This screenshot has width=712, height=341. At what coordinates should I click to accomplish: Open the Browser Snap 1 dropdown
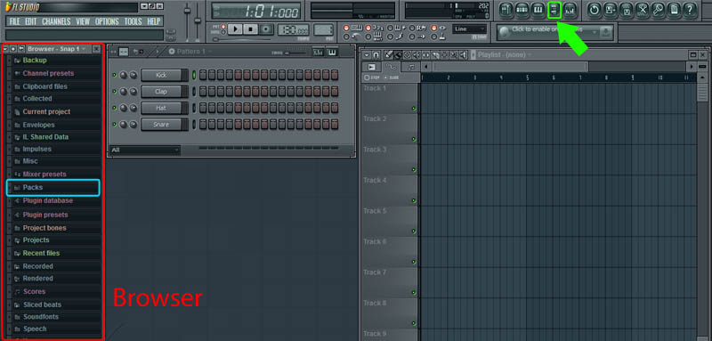[84, 49]
